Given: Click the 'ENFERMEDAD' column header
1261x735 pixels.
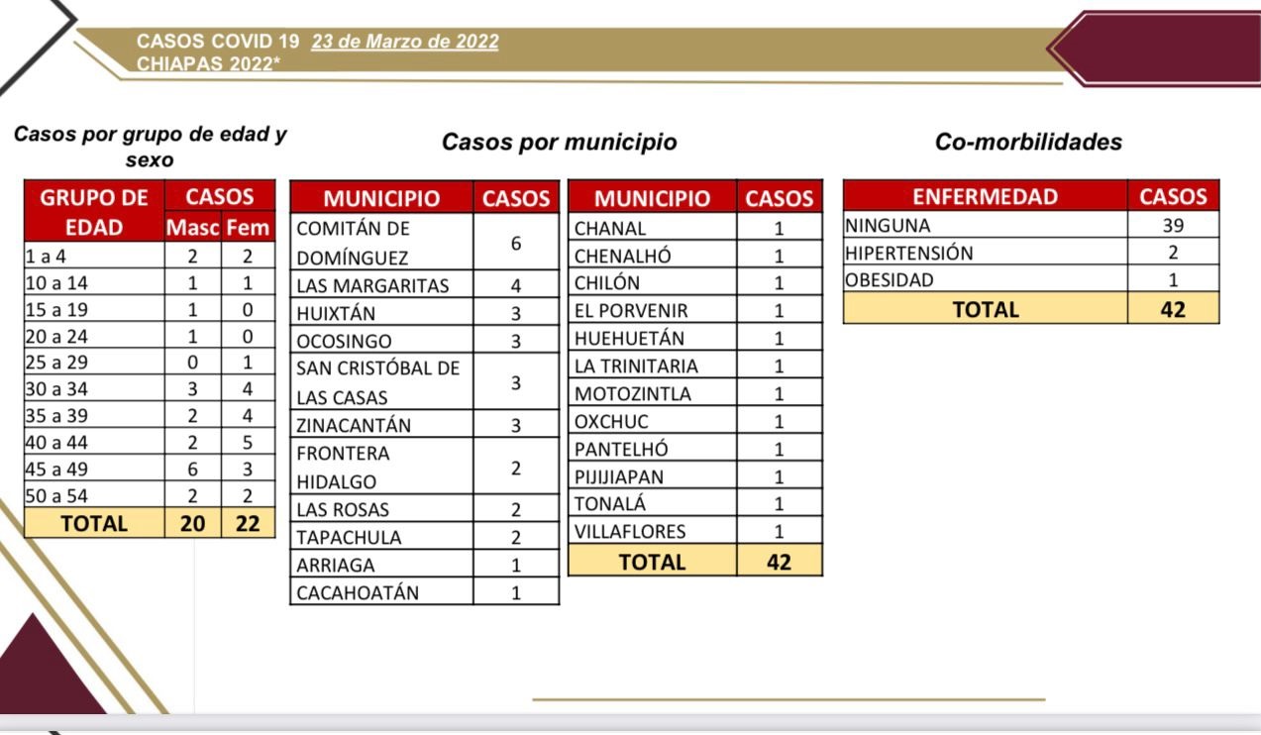Looking at the screenshot, I should [x=986, y=196].
